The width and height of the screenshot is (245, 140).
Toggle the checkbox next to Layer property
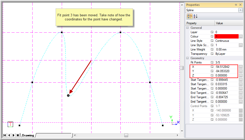(x=212, y=32)
